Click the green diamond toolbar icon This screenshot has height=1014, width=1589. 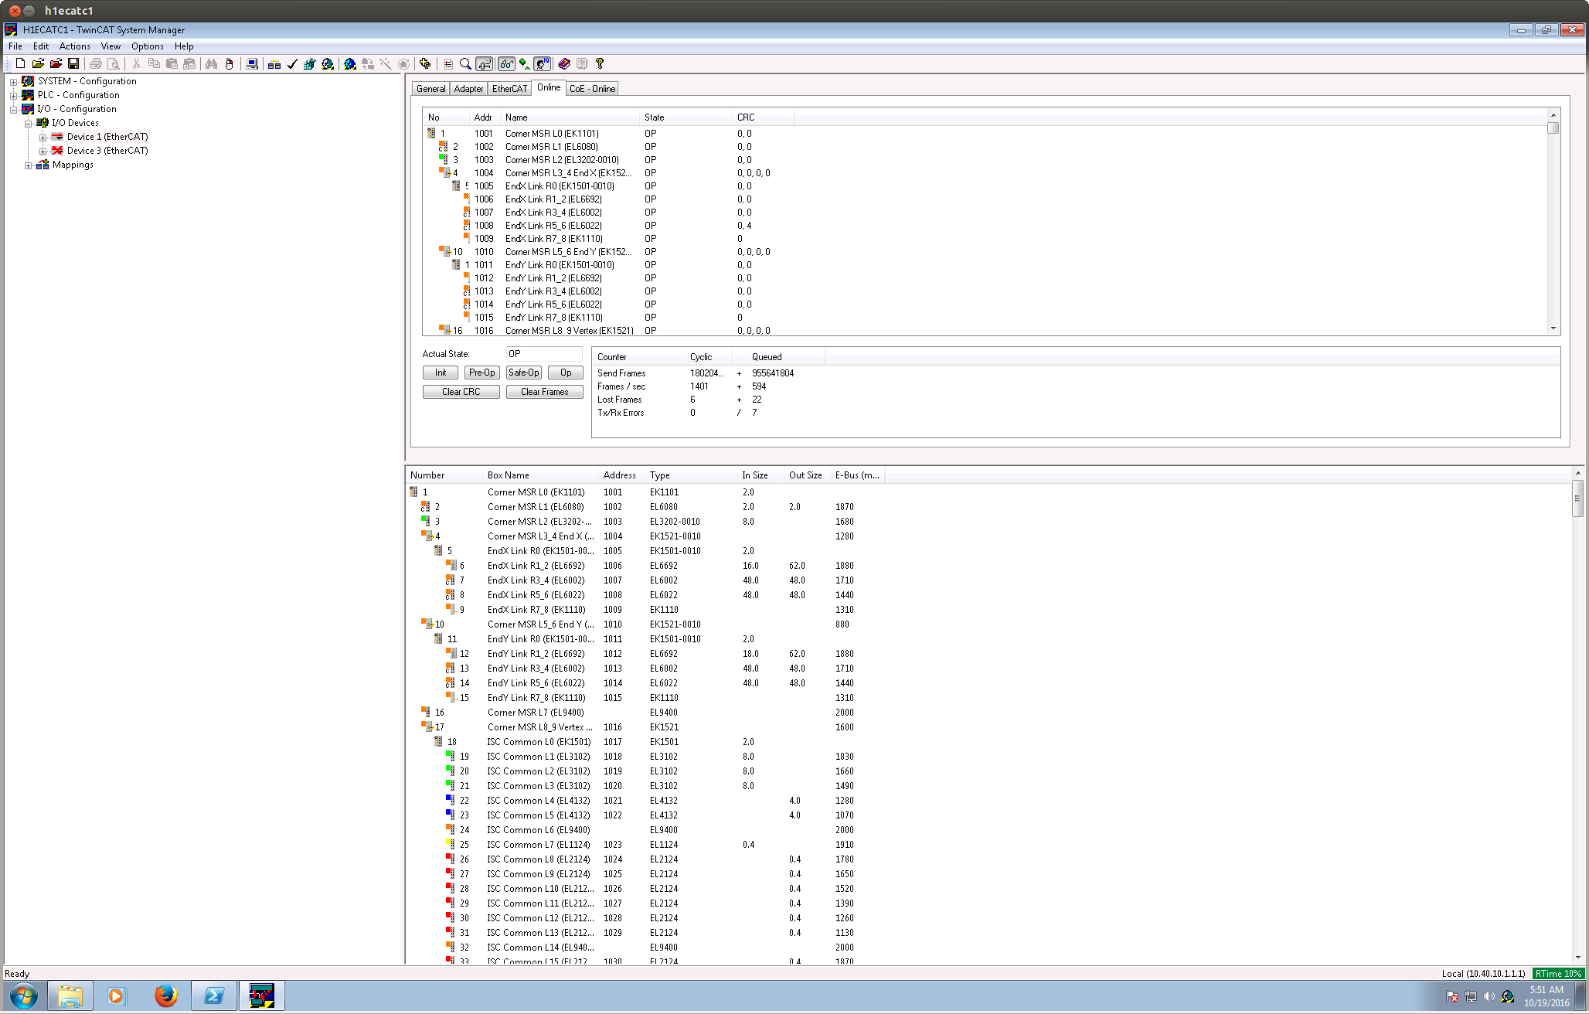coord(525,64)
